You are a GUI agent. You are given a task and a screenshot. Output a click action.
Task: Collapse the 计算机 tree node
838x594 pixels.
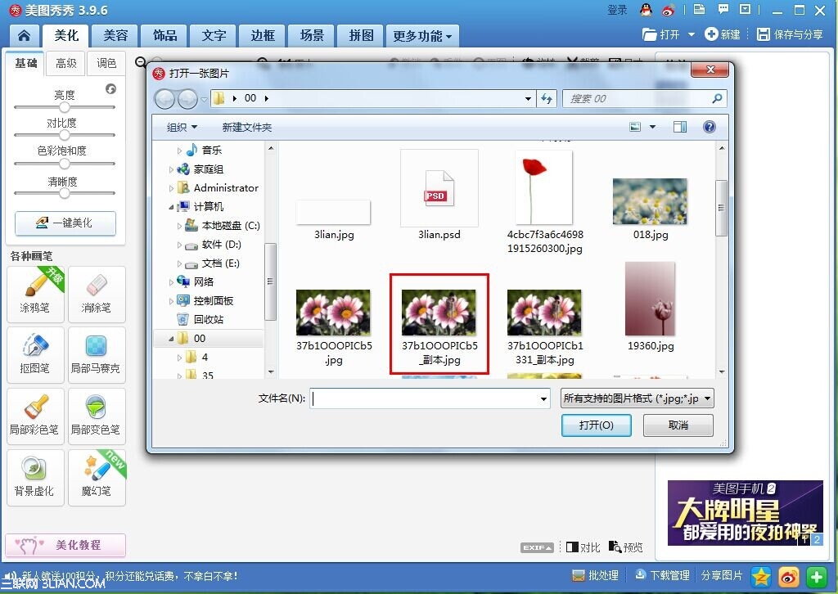171,207
